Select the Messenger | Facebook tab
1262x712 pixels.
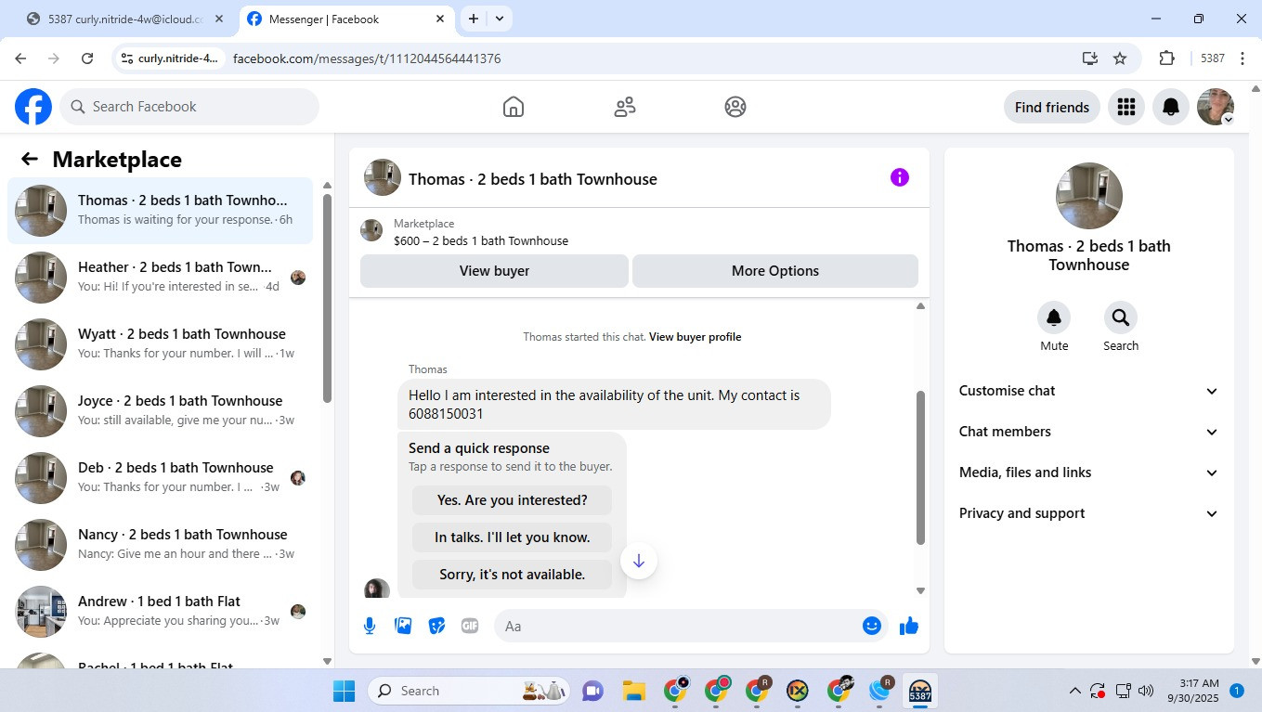pyautogui.click(x=345, y=19)
